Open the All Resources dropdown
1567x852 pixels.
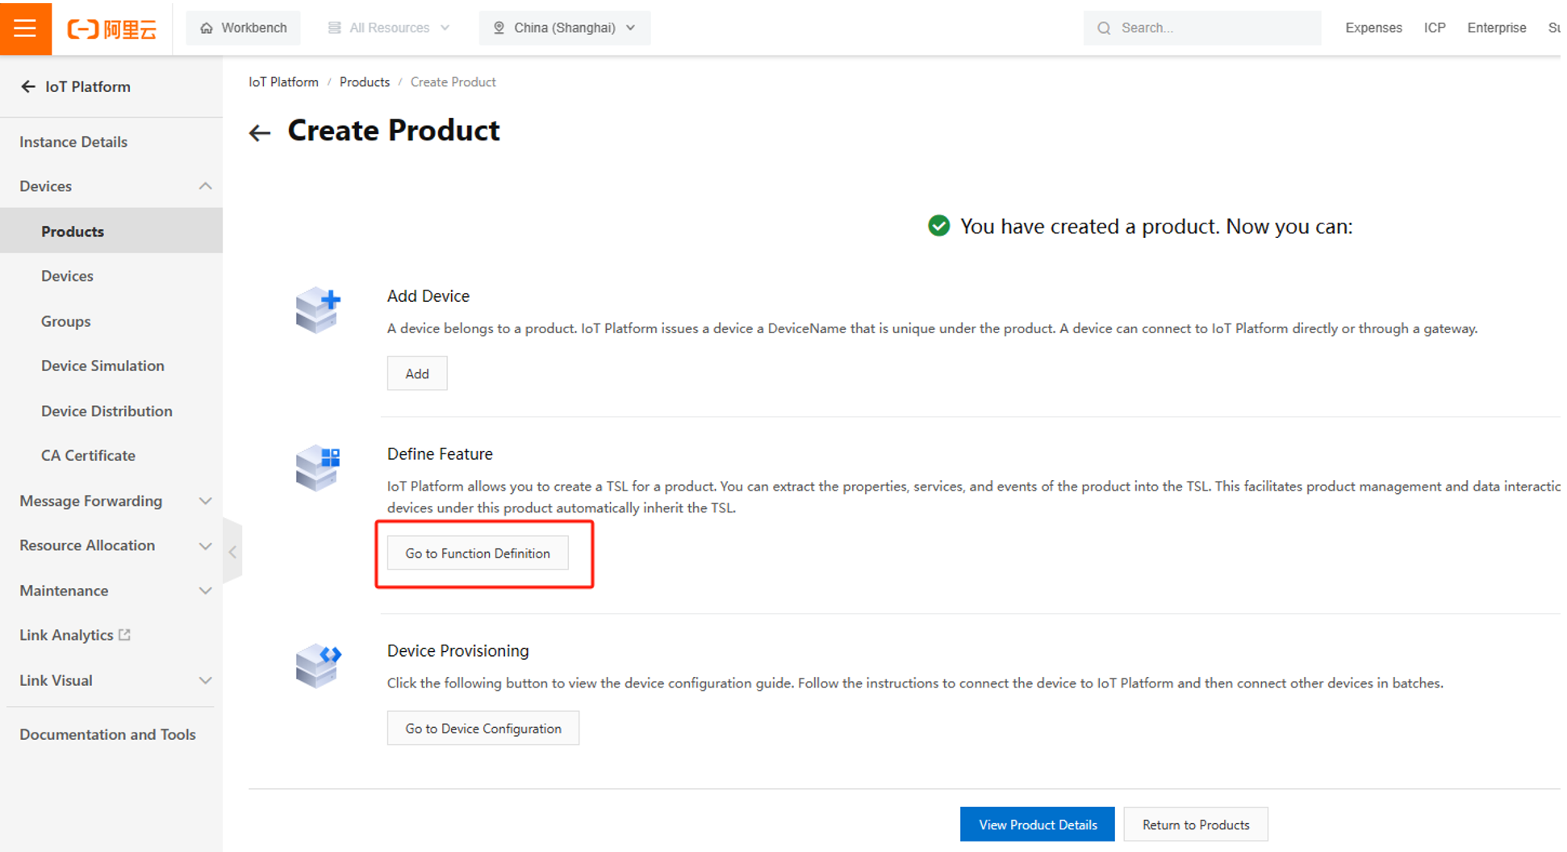click(389, 28)
